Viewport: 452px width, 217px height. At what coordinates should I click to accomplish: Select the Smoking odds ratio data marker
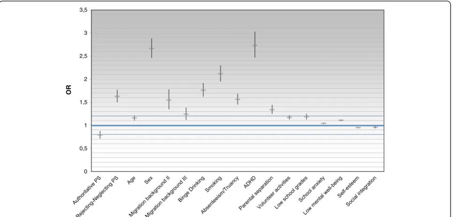pyautogui.click(x=221, y=74)
